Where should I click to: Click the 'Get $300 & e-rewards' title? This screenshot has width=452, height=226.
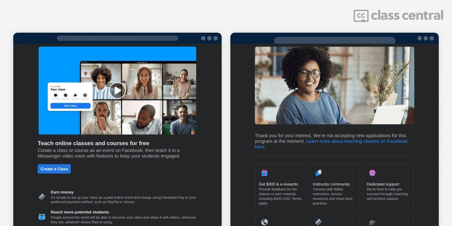(278, 184)
